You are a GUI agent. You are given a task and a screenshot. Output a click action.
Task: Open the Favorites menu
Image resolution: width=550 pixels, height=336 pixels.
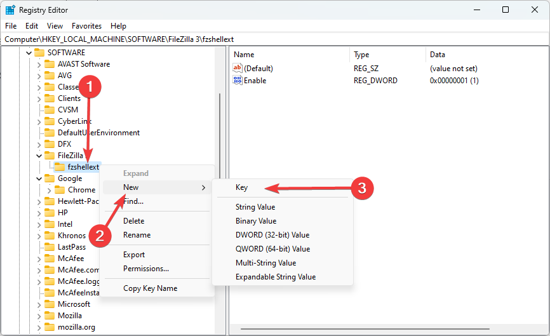pos(86,26)
